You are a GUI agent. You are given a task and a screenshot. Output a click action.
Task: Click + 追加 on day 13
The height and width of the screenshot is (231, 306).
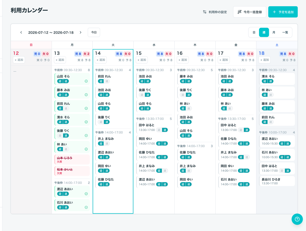click(x=60, y=60)
